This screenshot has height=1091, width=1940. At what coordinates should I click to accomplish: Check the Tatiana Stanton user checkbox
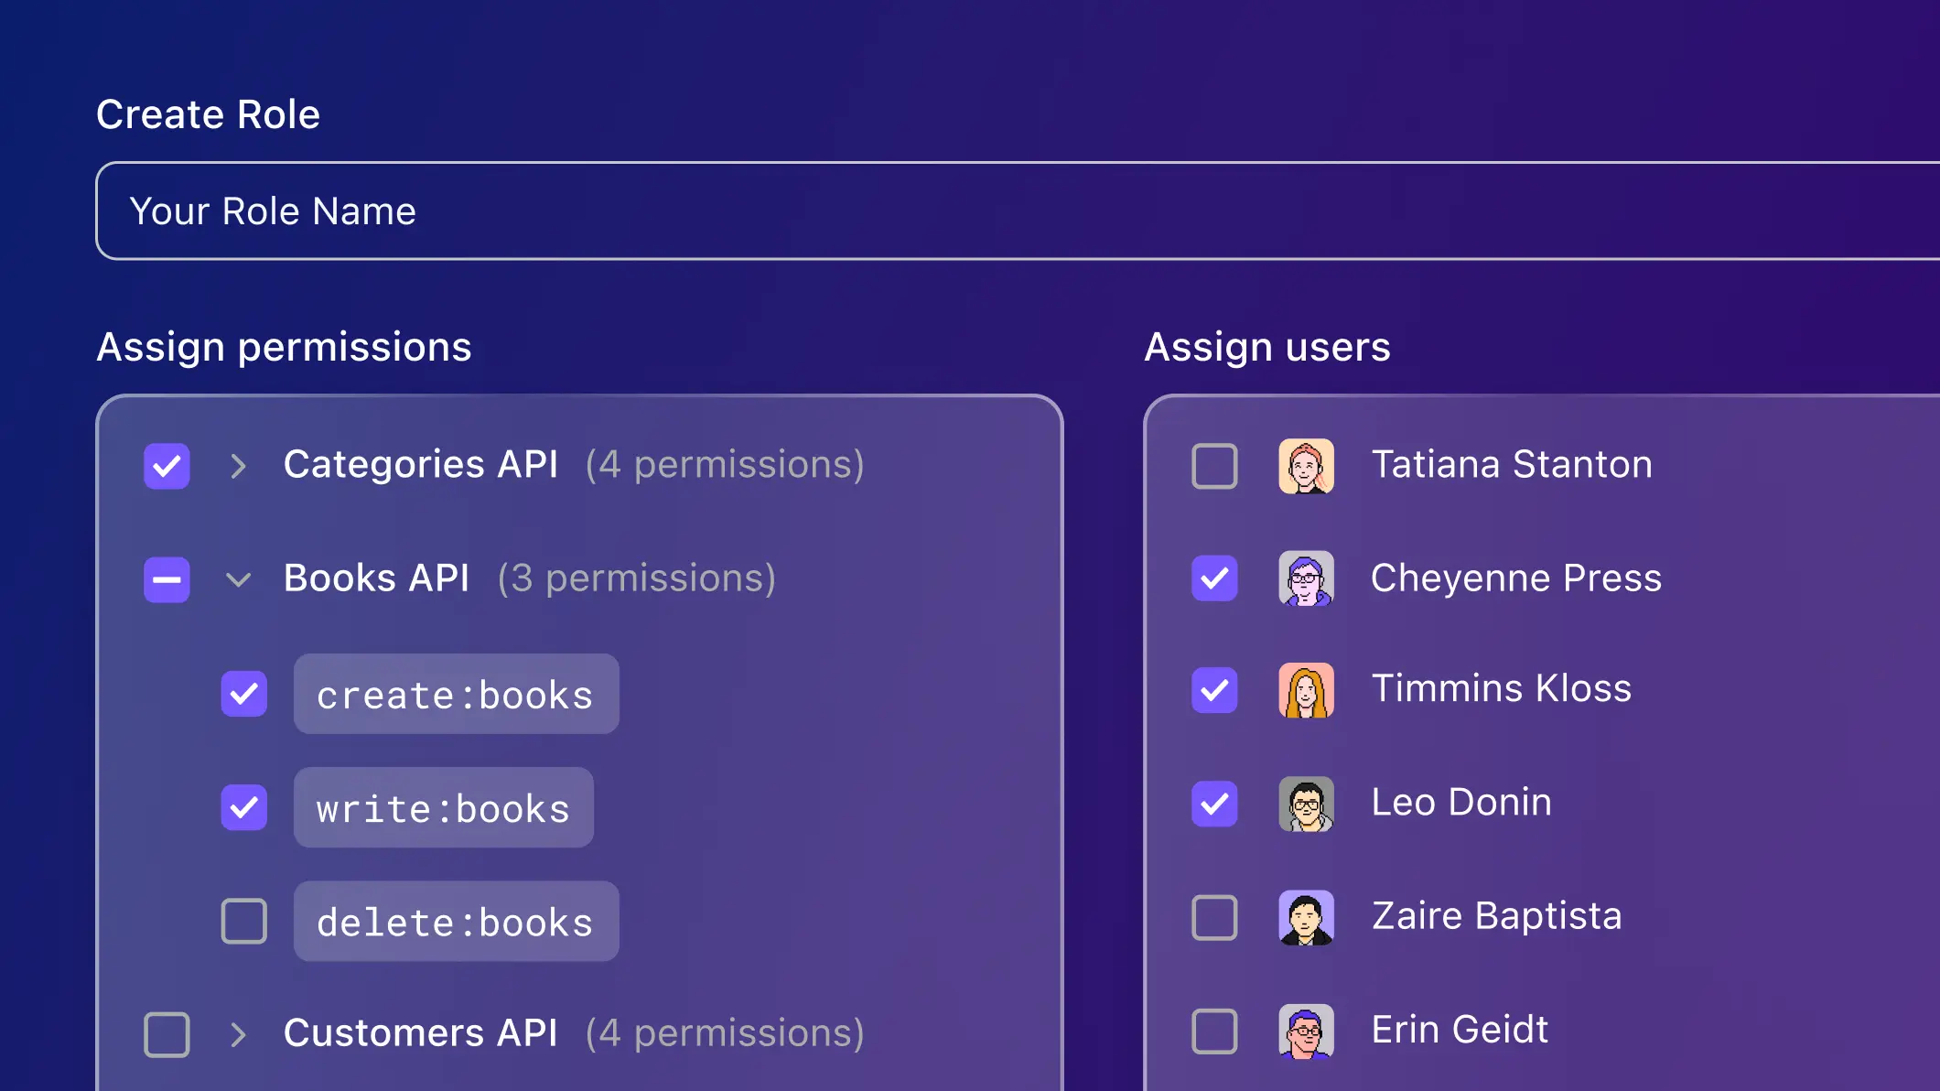point(1214,466)
